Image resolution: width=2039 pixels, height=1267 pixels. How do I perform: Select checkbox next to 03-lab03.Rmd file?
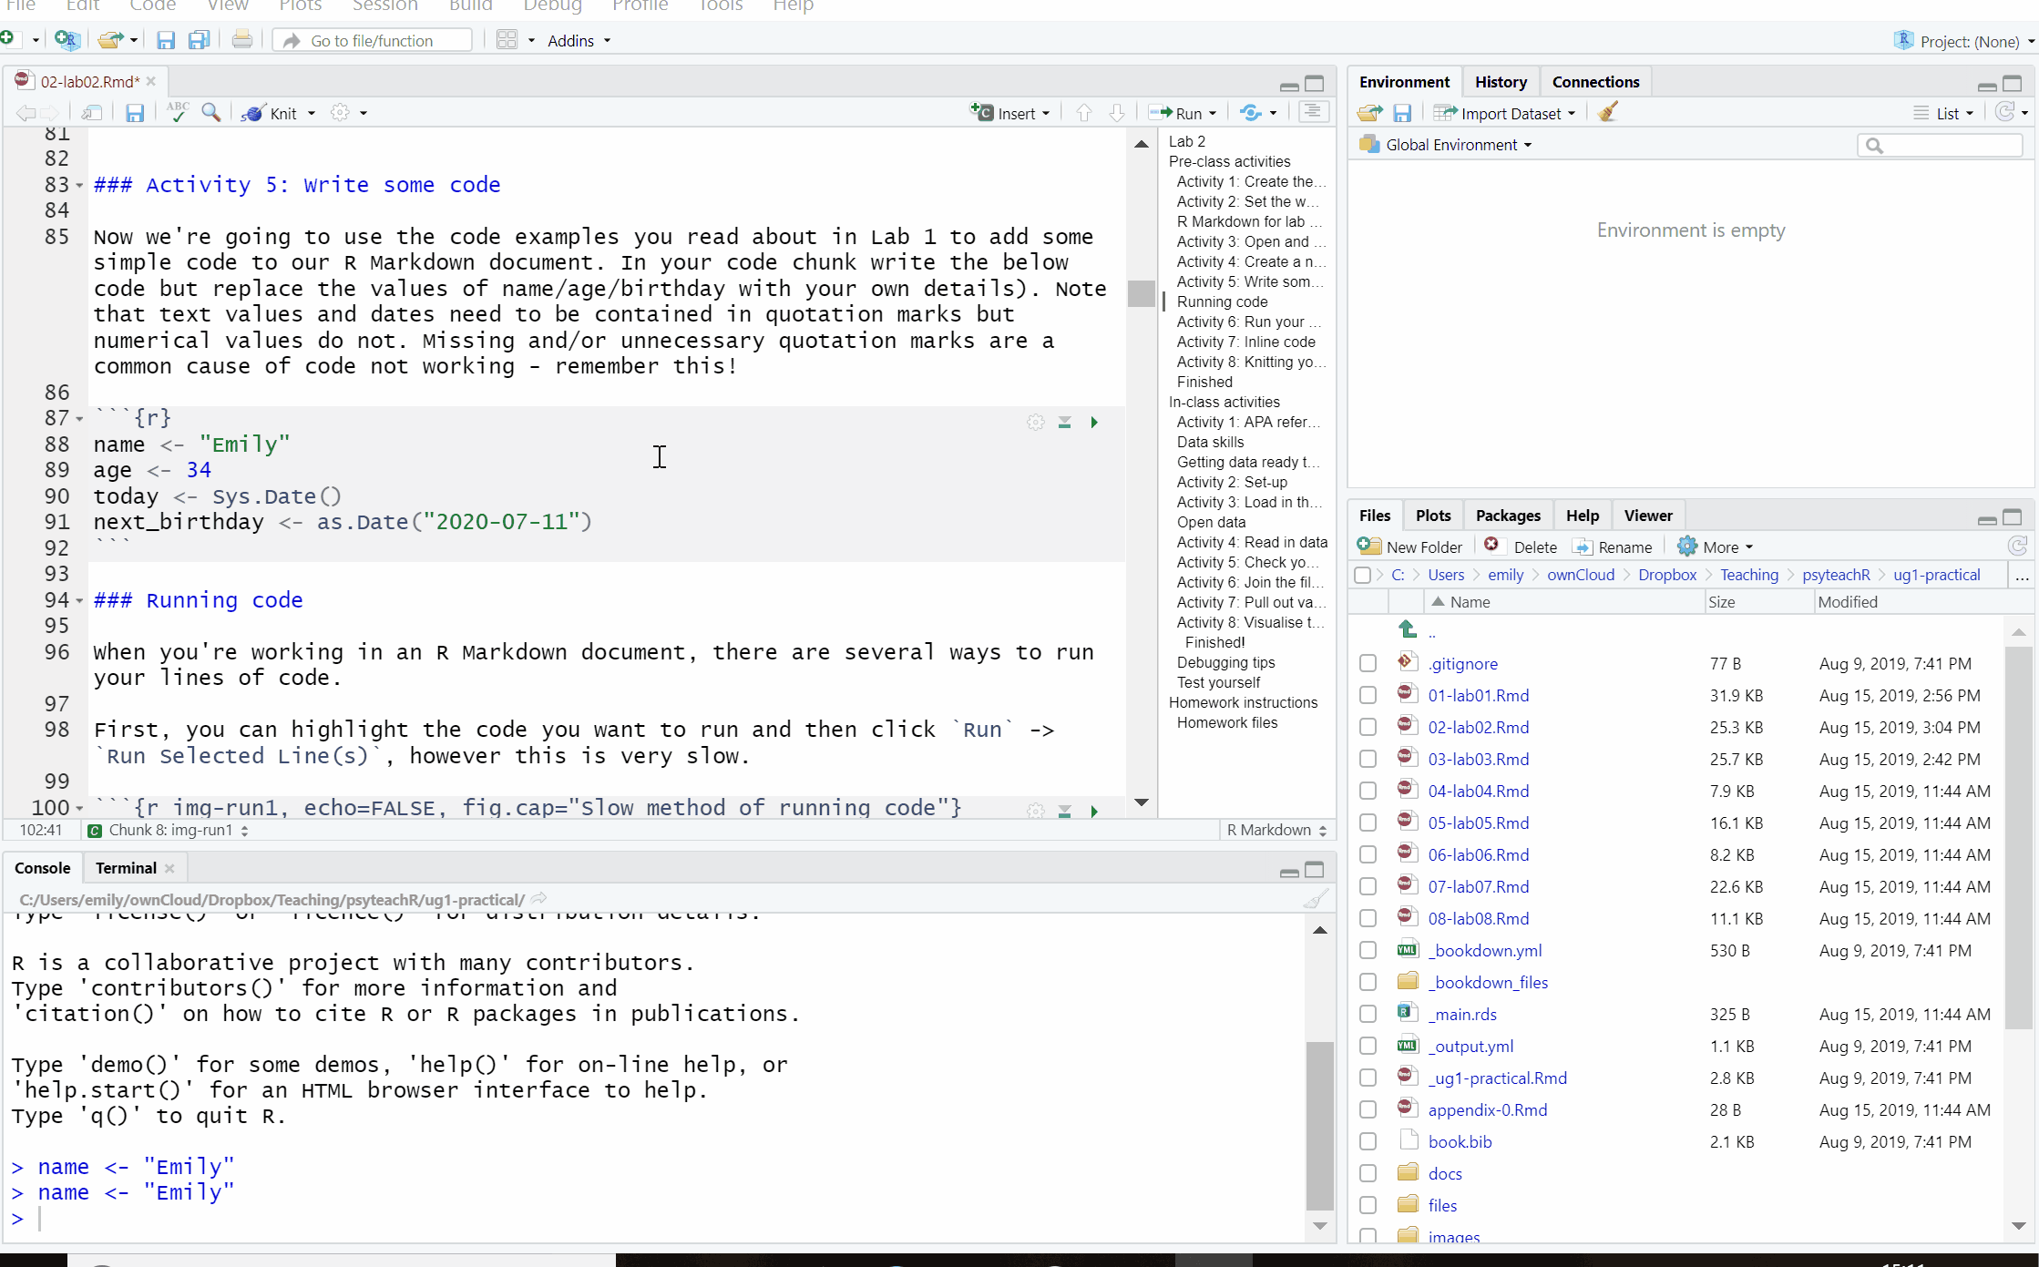(1368, 759)
